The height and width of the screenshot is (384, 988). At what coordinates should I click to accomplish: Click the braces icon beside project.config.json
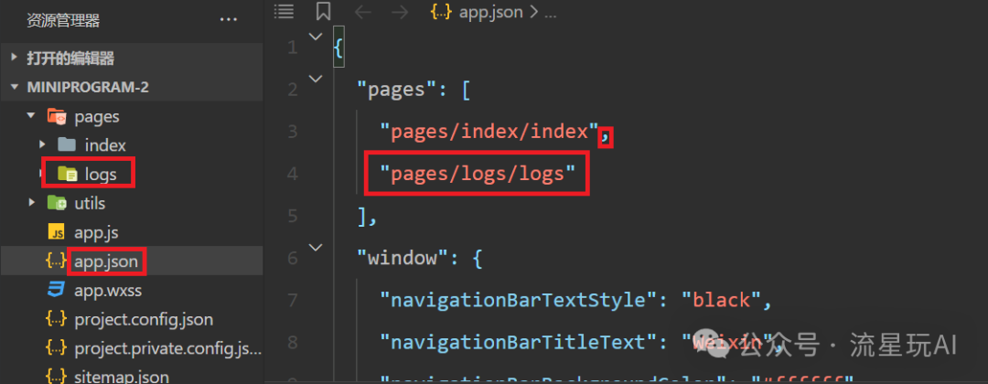pos(57,319)
